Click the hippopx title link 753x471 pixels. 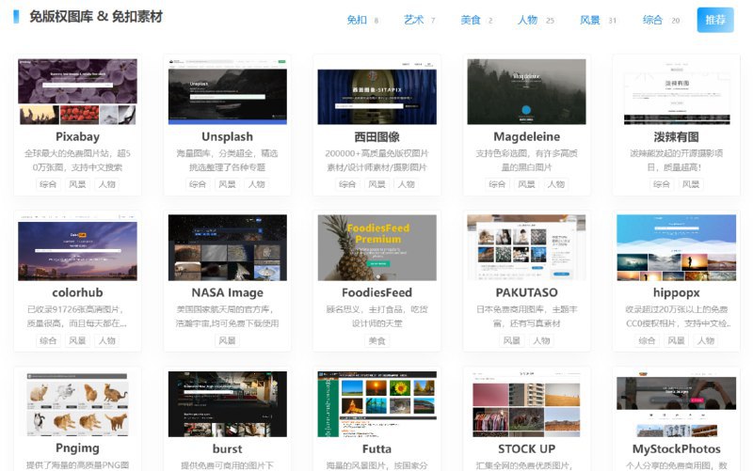676,292
